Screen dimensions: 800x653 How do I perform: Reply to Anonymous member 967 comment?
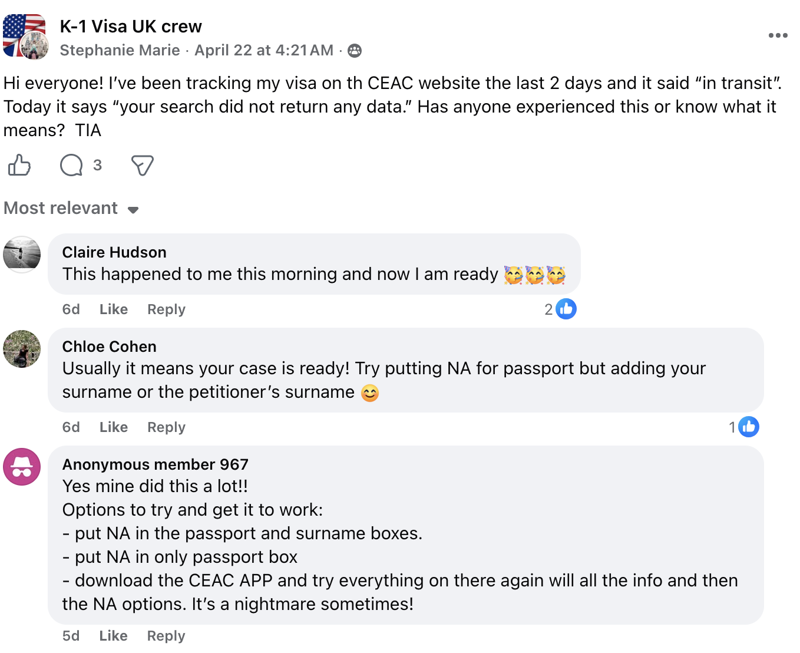click(x=166, y=636)
